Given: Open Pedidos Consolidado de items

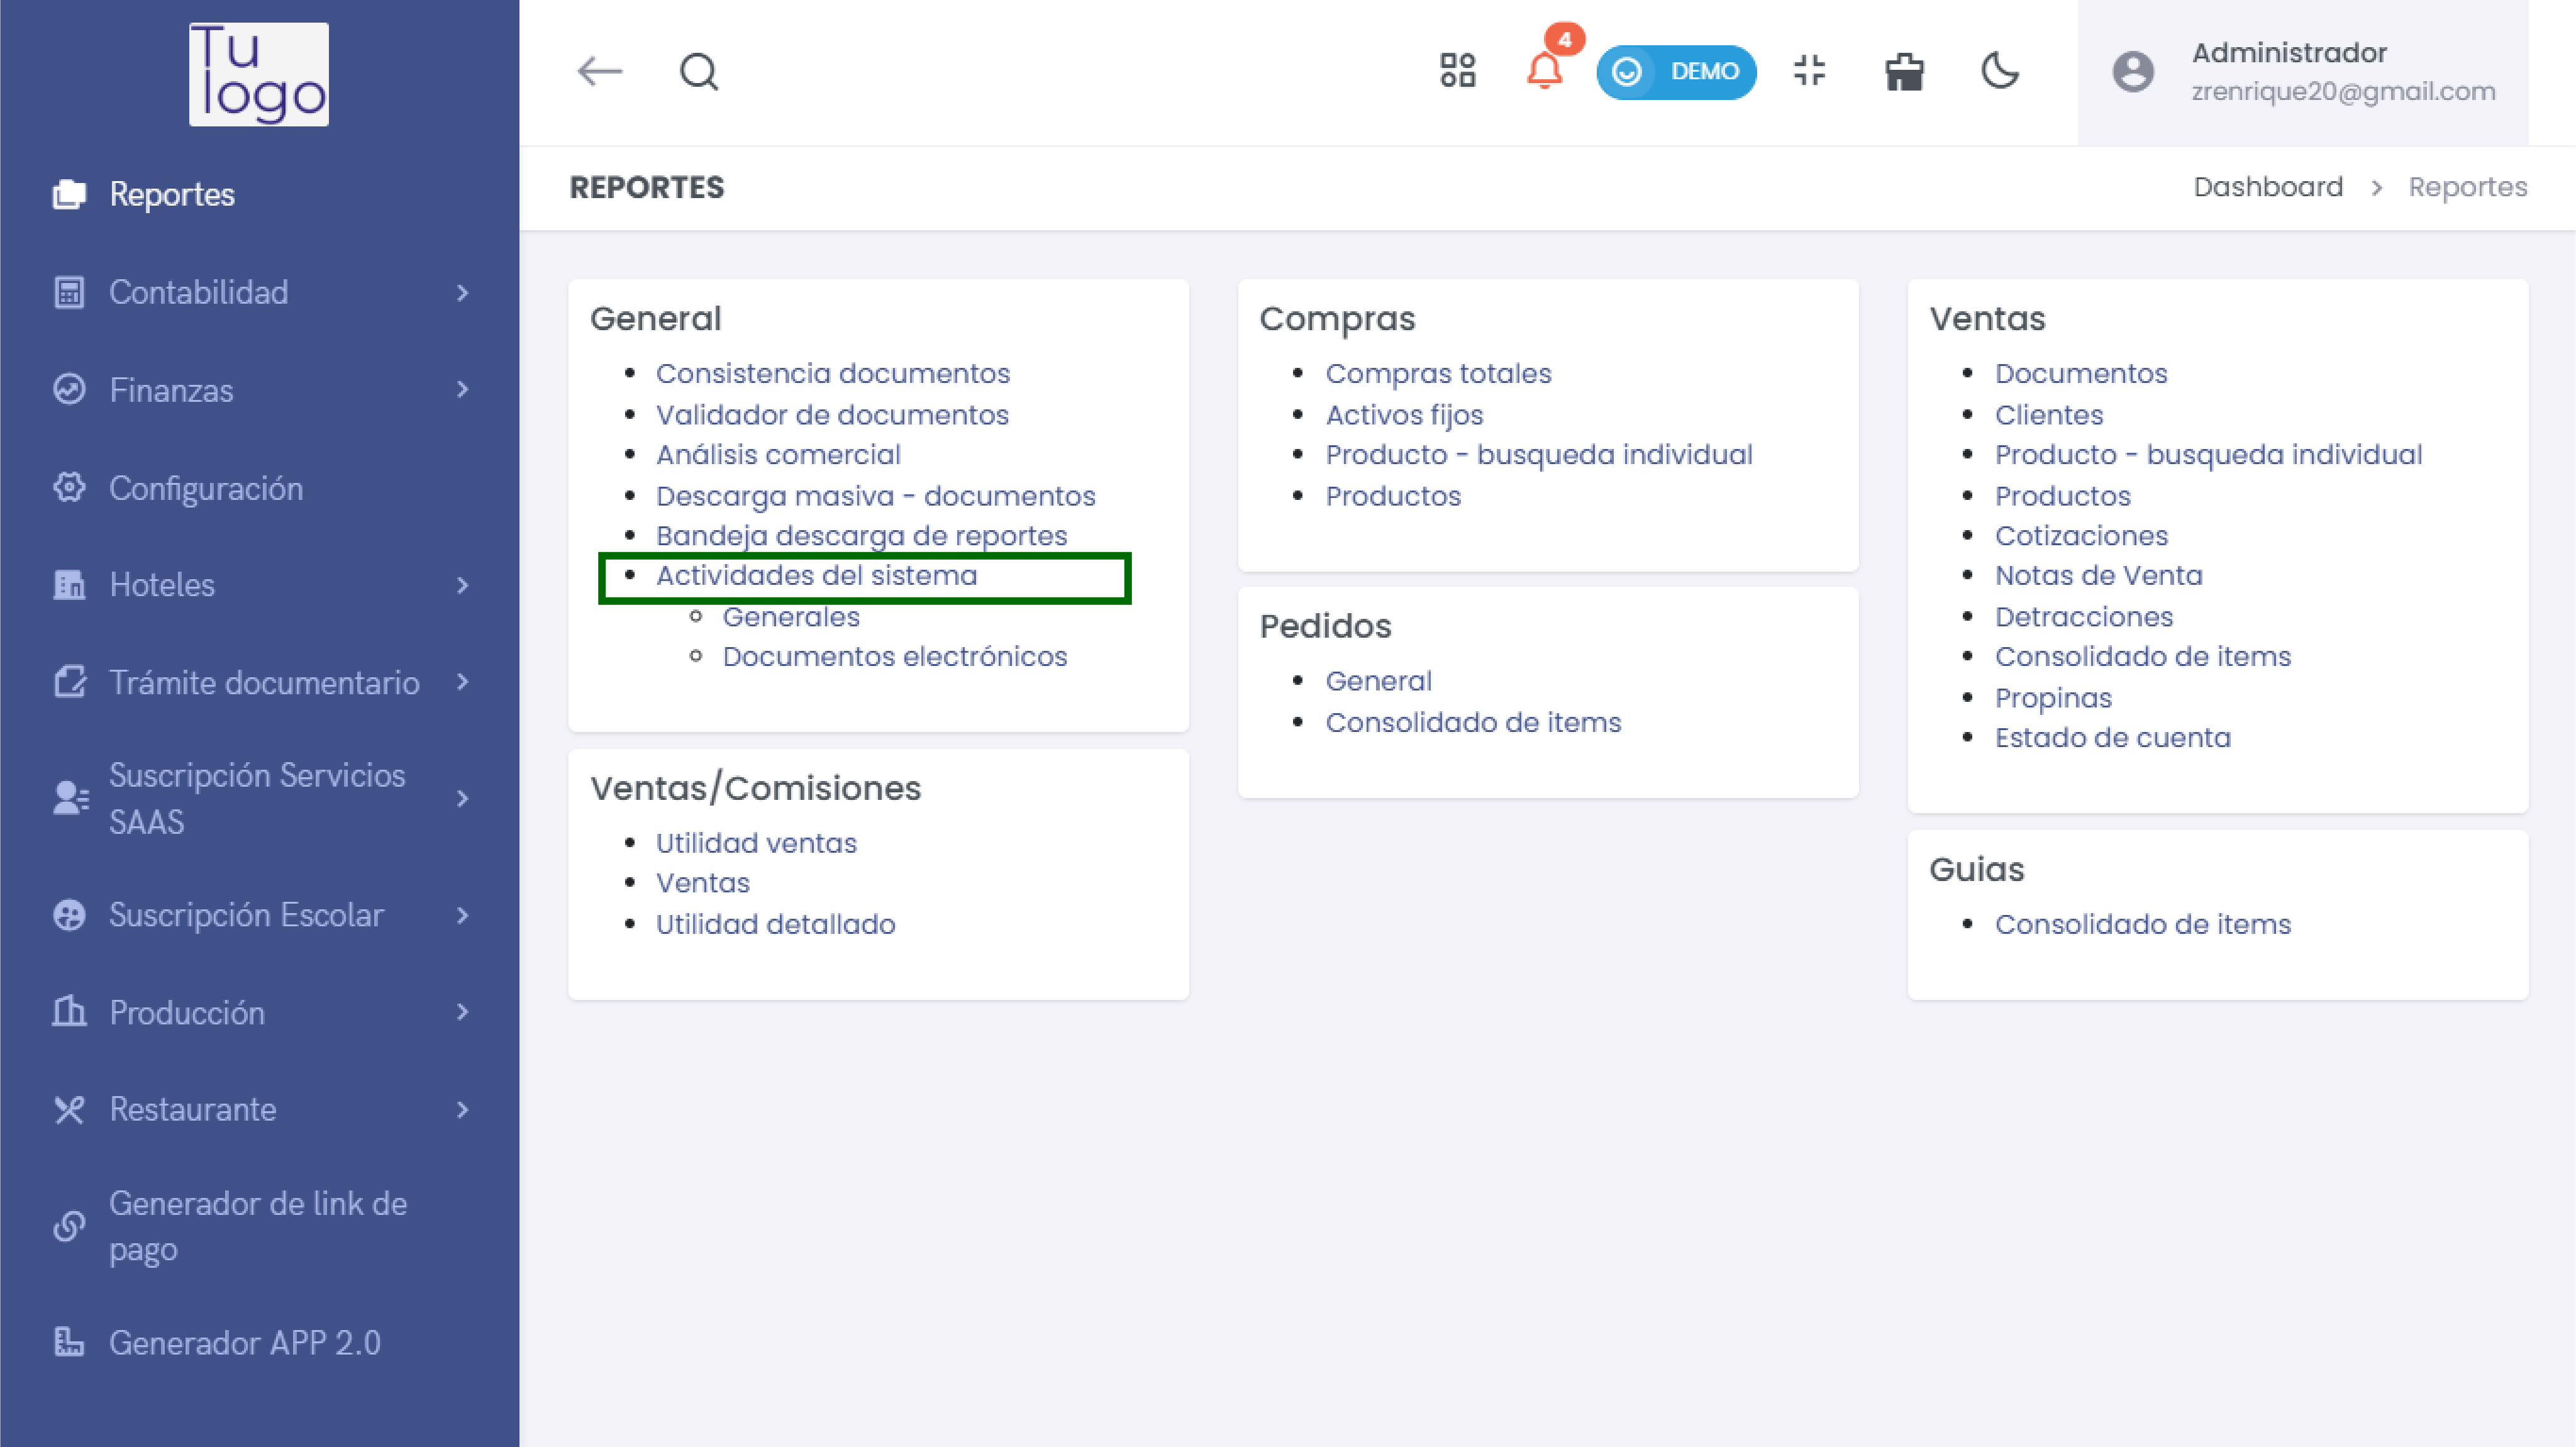Looking at the screenshot, I should [x=1473, y=722].
